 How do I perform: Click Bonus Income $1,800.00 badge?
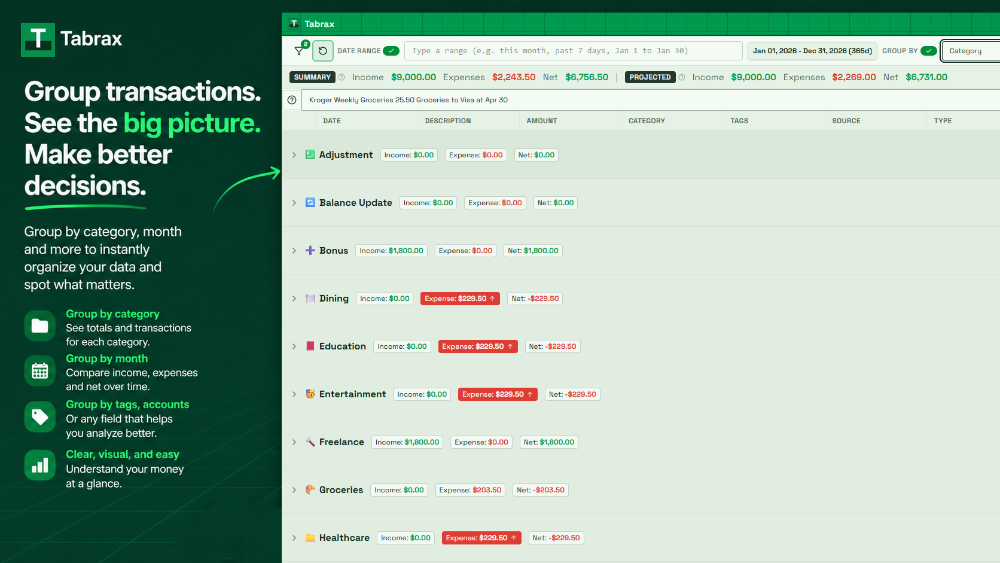pyautogui.click(x=391, y=251)
